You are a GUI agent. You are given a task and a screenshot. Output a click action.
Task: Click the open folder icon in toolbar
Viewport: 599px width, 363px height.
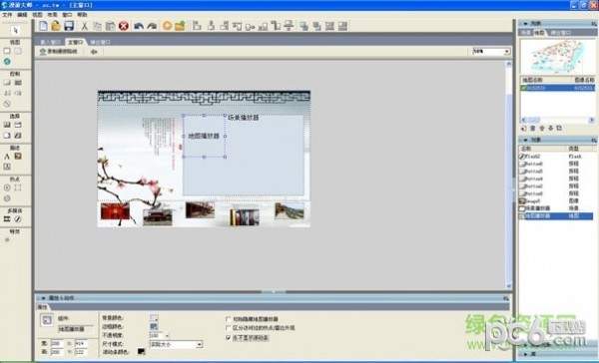click(56, 26)
